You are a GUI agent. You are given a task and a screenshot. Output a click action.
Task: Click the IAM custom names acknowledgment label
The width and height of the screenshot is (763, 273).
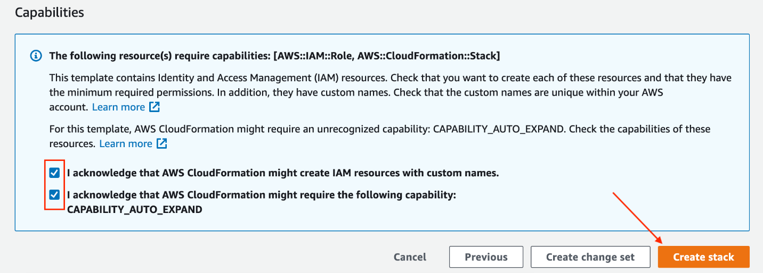282,173
